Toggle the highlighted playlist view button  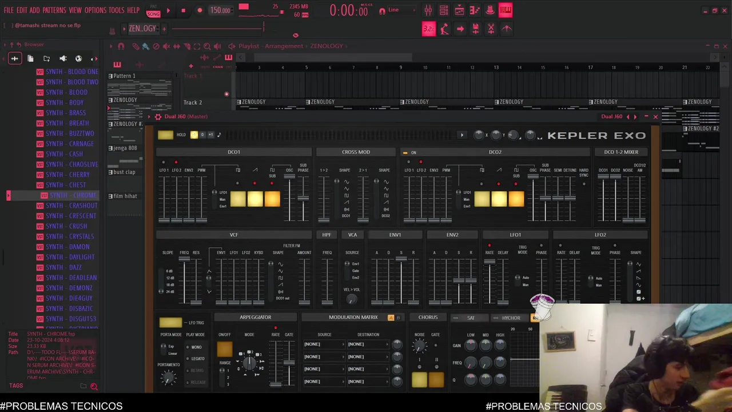coord(506,10)
